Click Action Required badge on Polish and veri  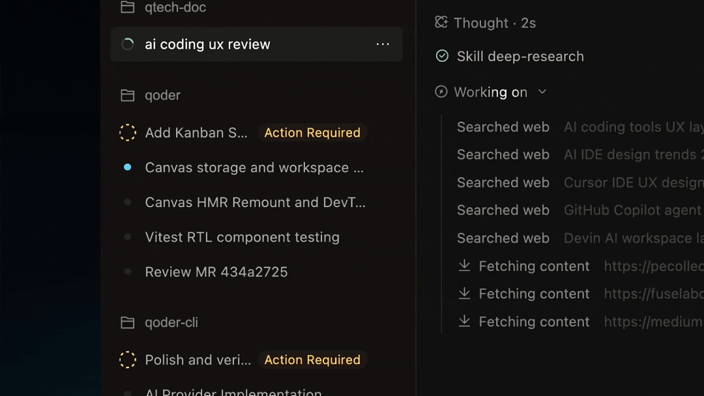[312, 360]
